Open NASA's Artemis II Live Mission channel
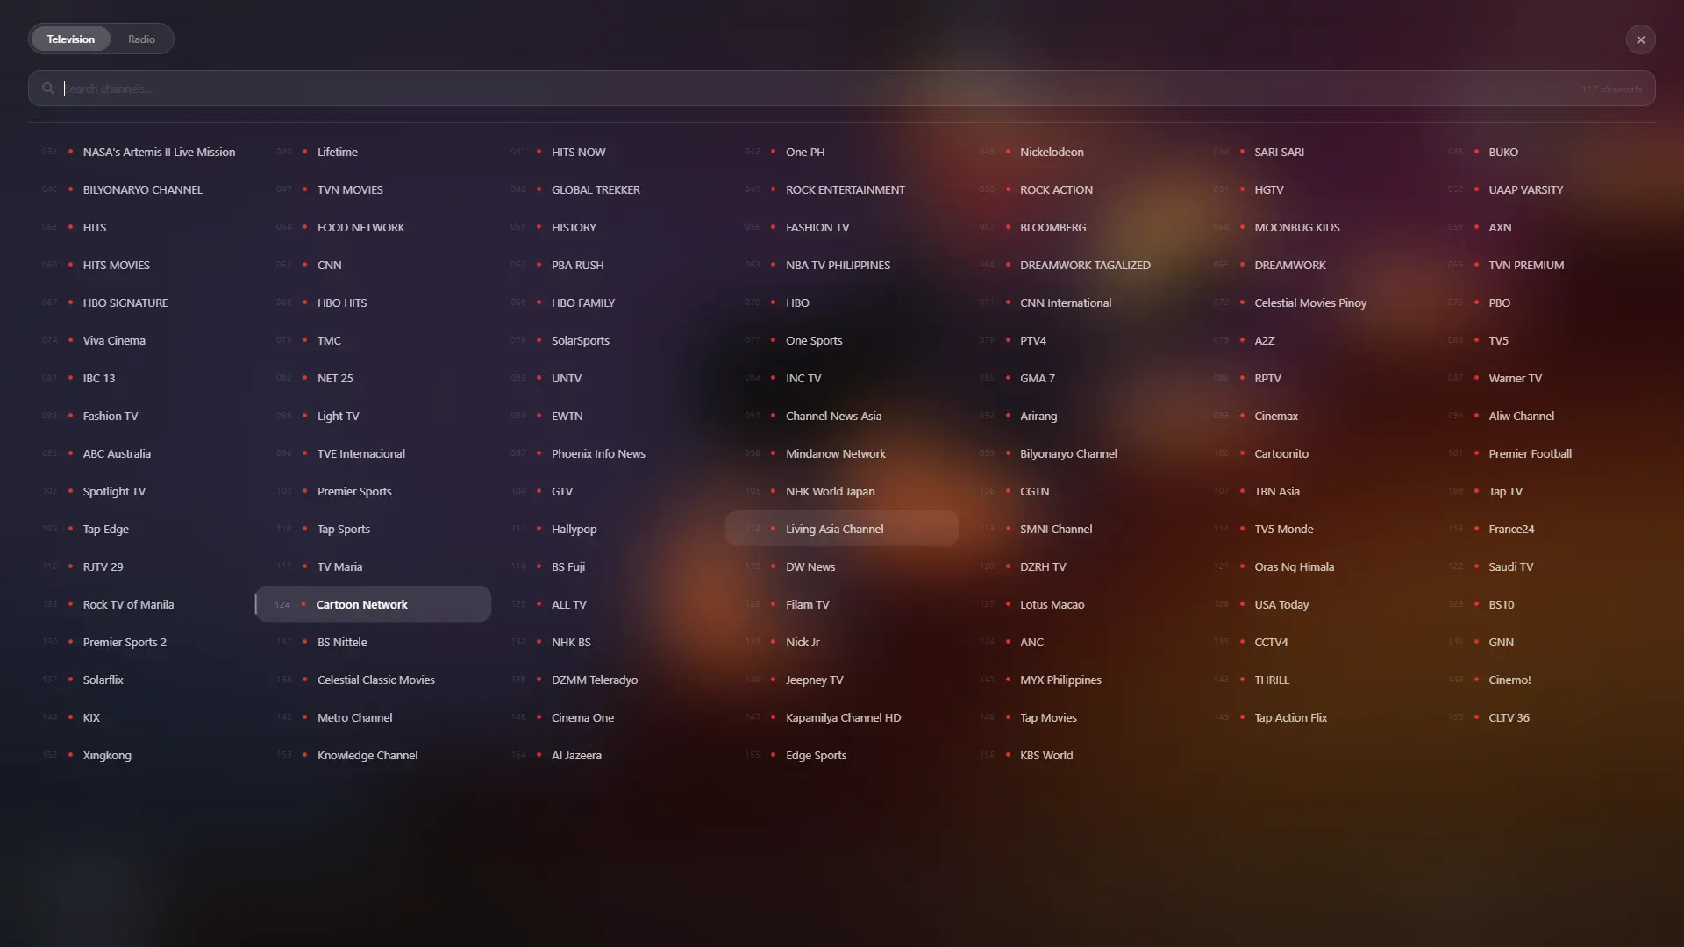Image resolution: width=1684 pixels, height=947 pixels. point(139,152)
